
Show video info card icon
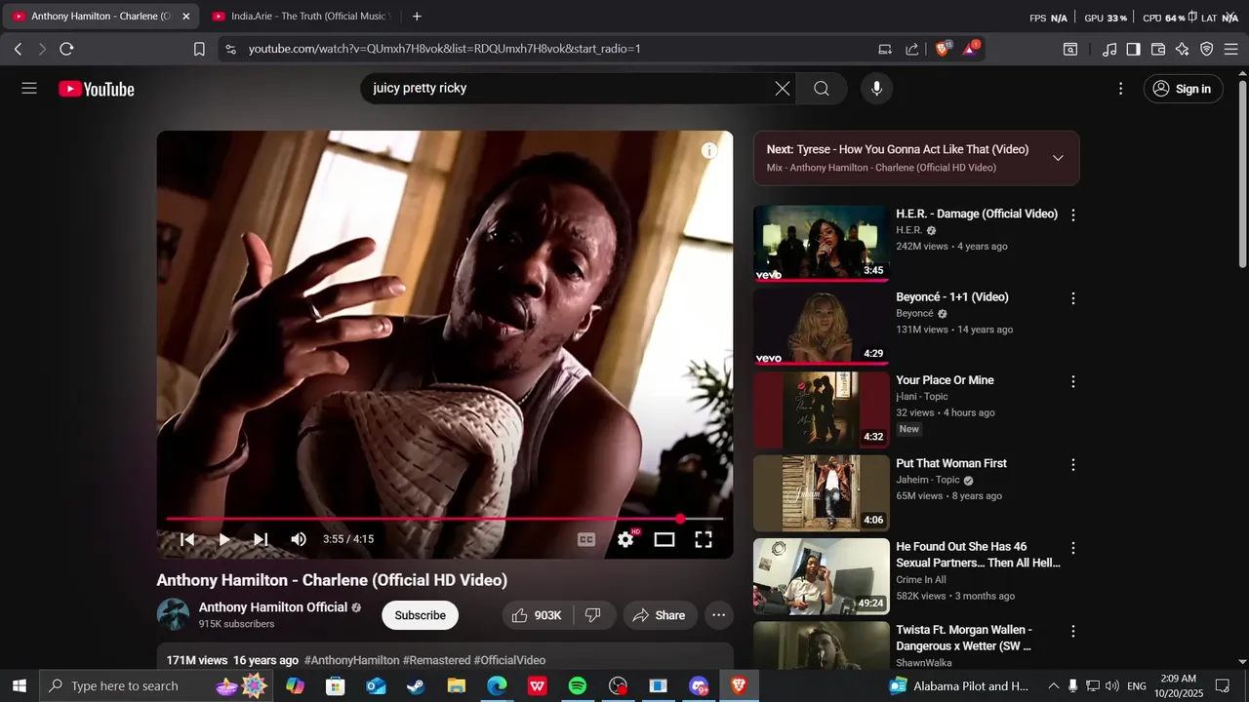pyautogui.click(x=709, y=150)
